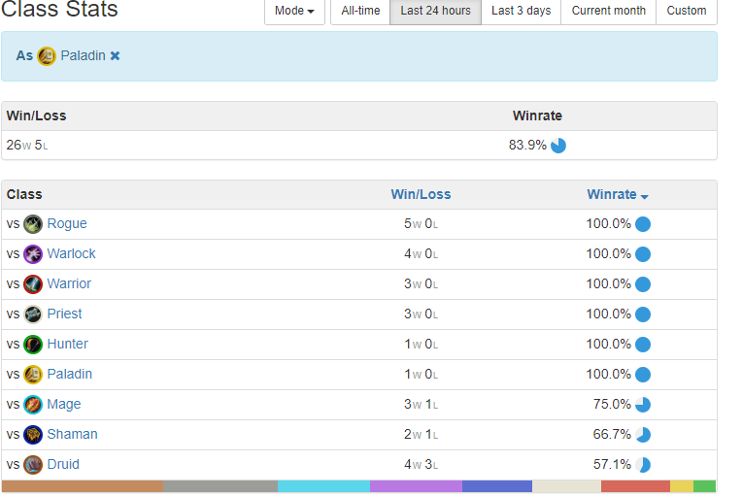
Task: Click the '2w 1L' record for Shaman
Action: tap(421, 435)
